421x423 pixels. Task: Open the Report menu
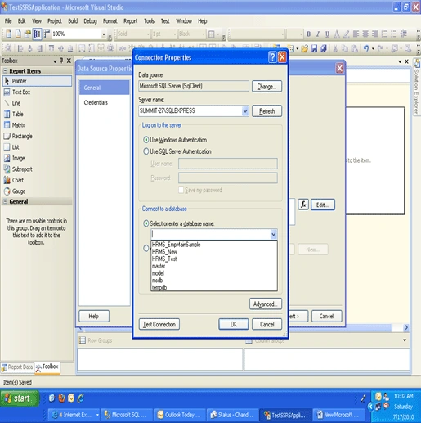(130, 21)
